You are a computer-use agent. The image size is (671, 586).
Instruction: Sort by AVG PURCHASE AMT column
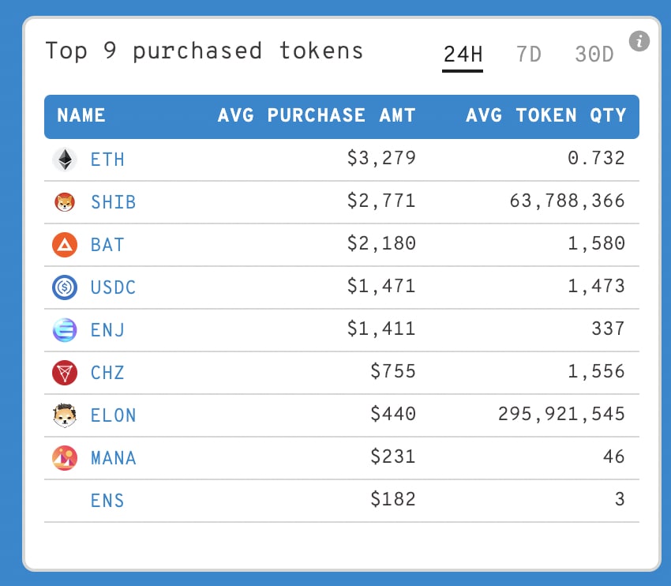tap(317, 115)
